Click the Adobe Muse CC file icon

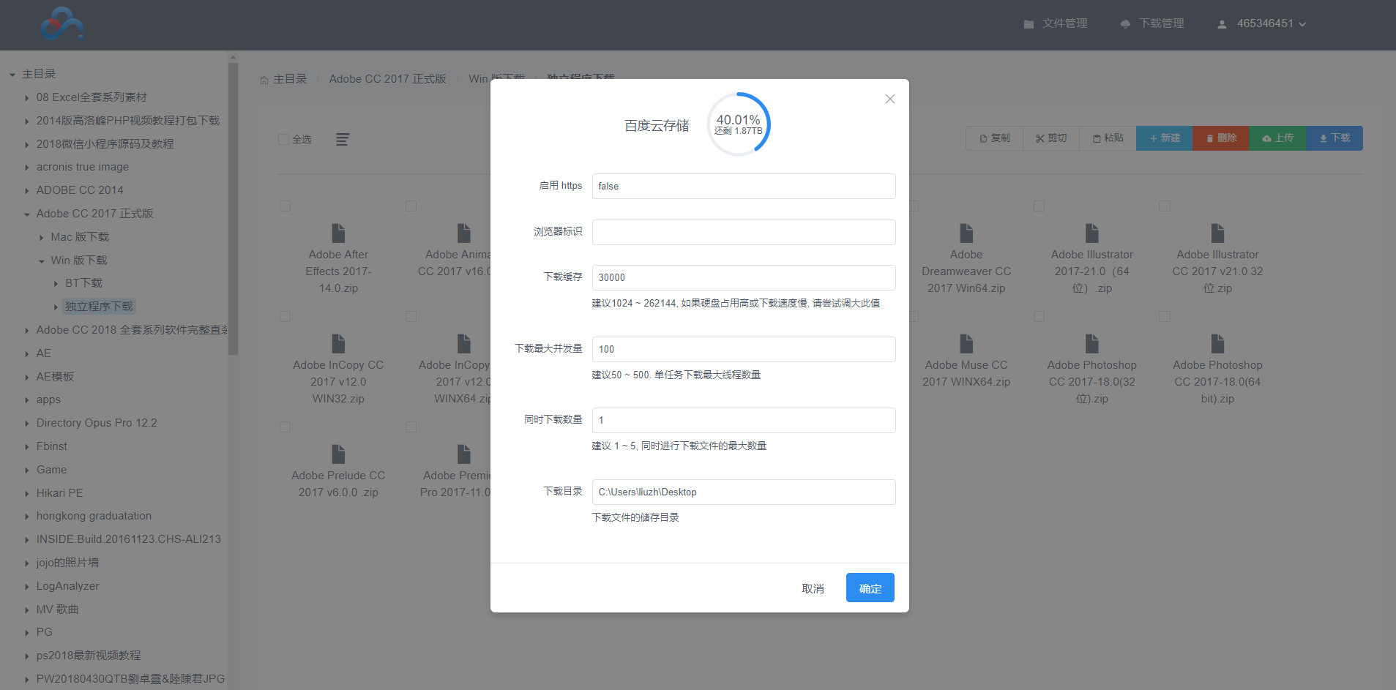[x=966, y=344]
